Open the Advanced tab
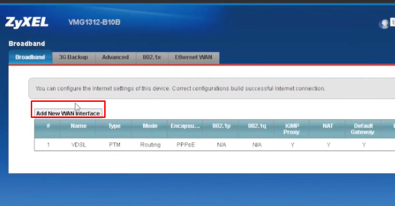Image resolution: width=395 pixels, height=206 pixels. 115,57
